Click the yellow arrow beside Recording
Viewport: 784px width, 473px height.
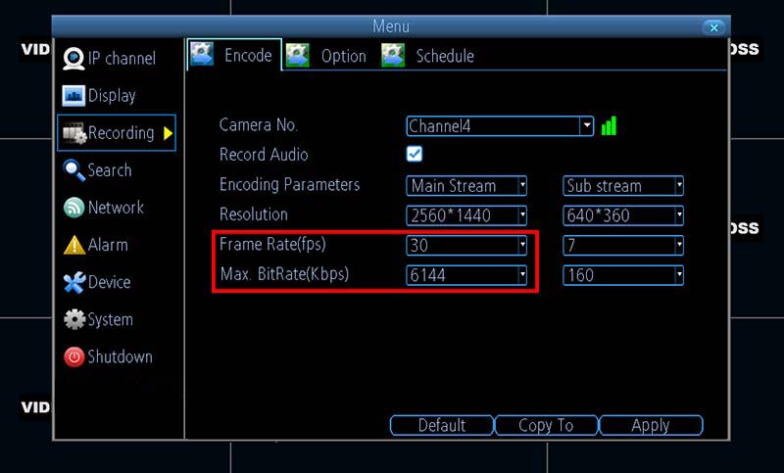(169, 133)
